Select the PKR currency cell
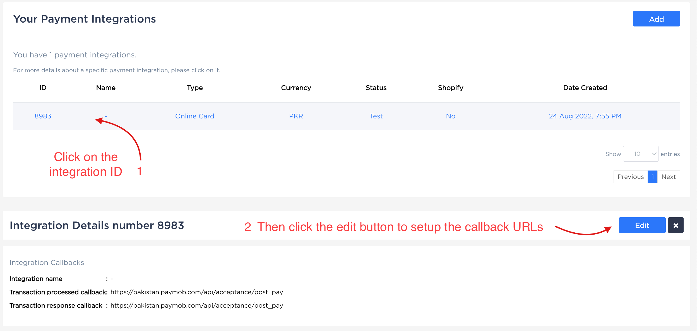697x331 pixels. [296, 116]
